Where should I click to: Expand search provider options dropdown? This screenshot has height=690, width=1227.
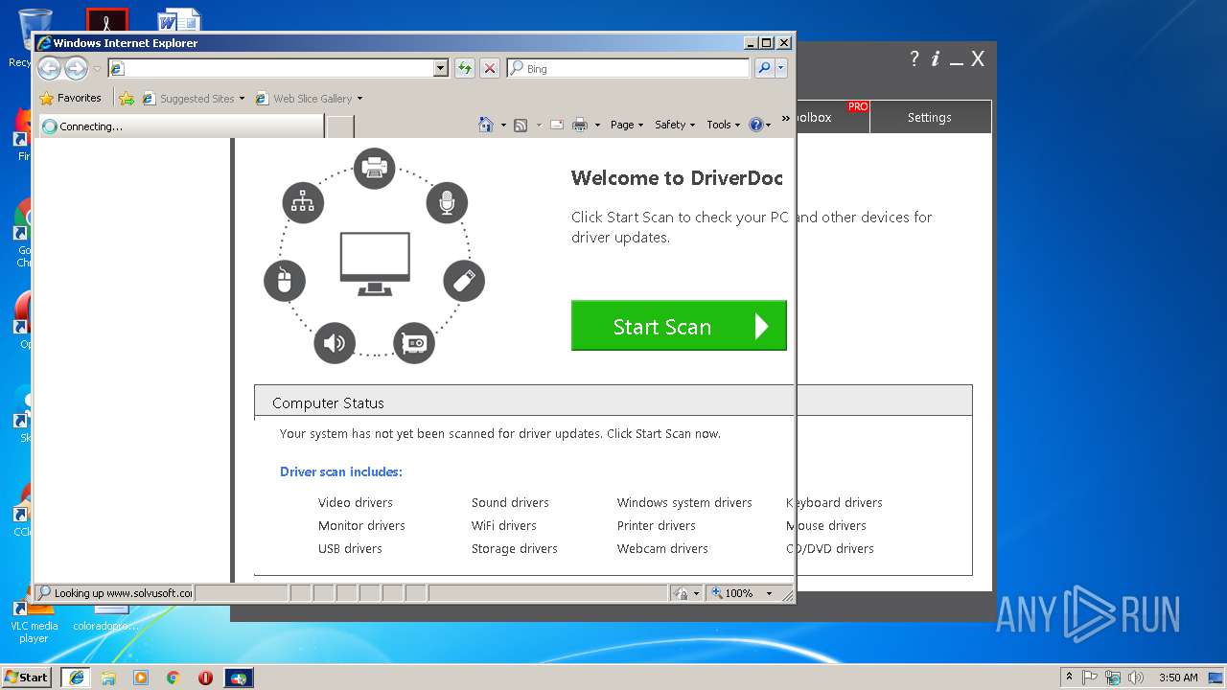pos(781,68)
